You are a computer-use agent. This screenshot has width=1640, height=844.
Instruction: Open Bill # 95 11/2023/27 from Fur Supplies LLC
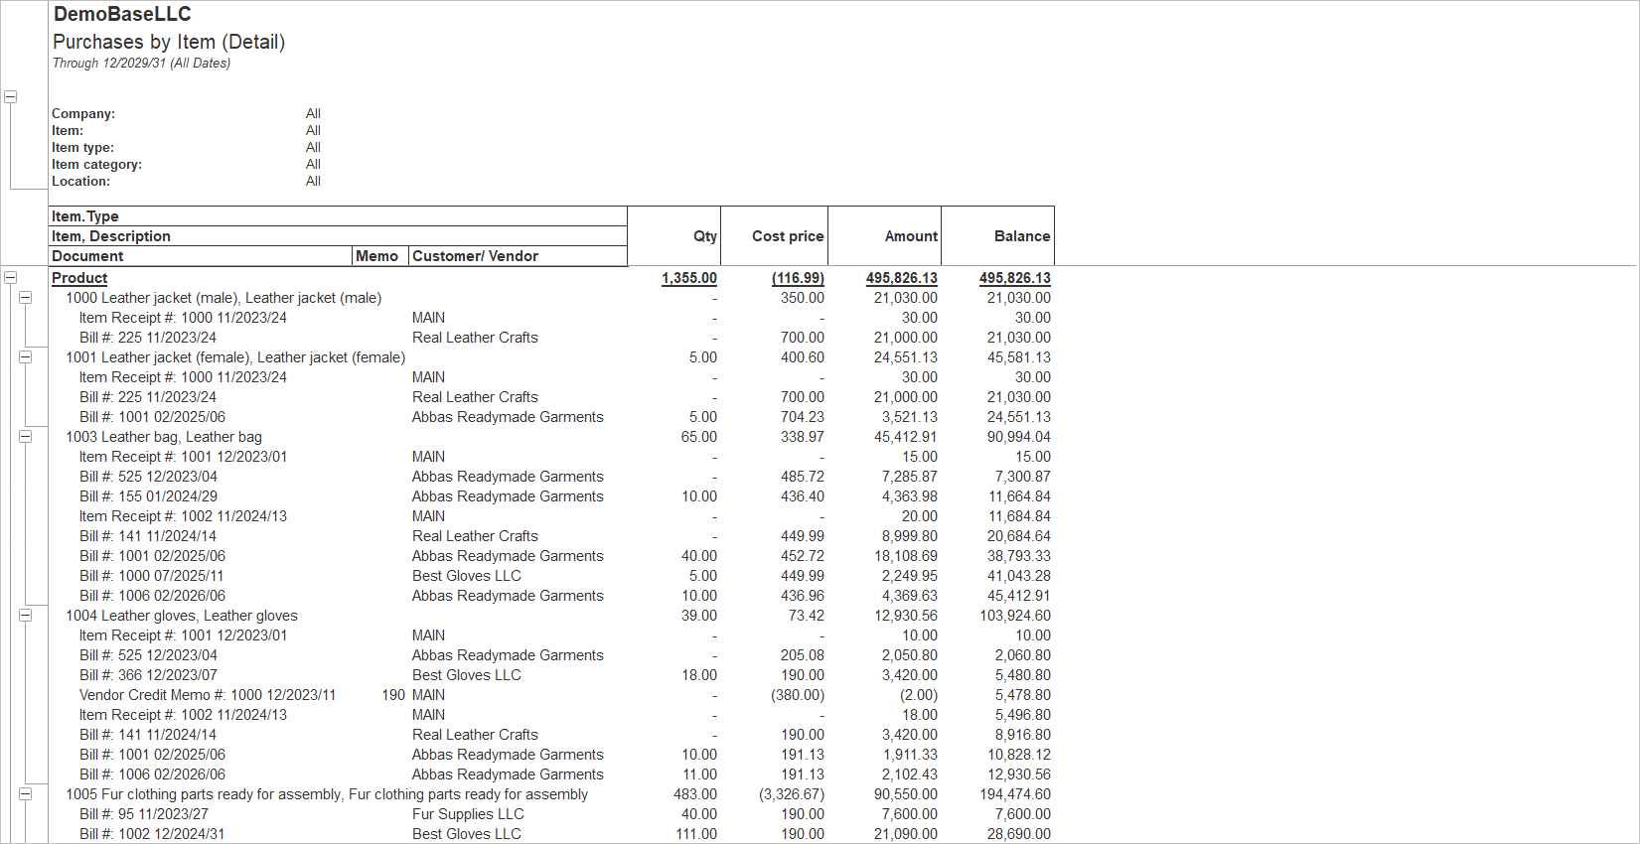(x=144, y=814)
